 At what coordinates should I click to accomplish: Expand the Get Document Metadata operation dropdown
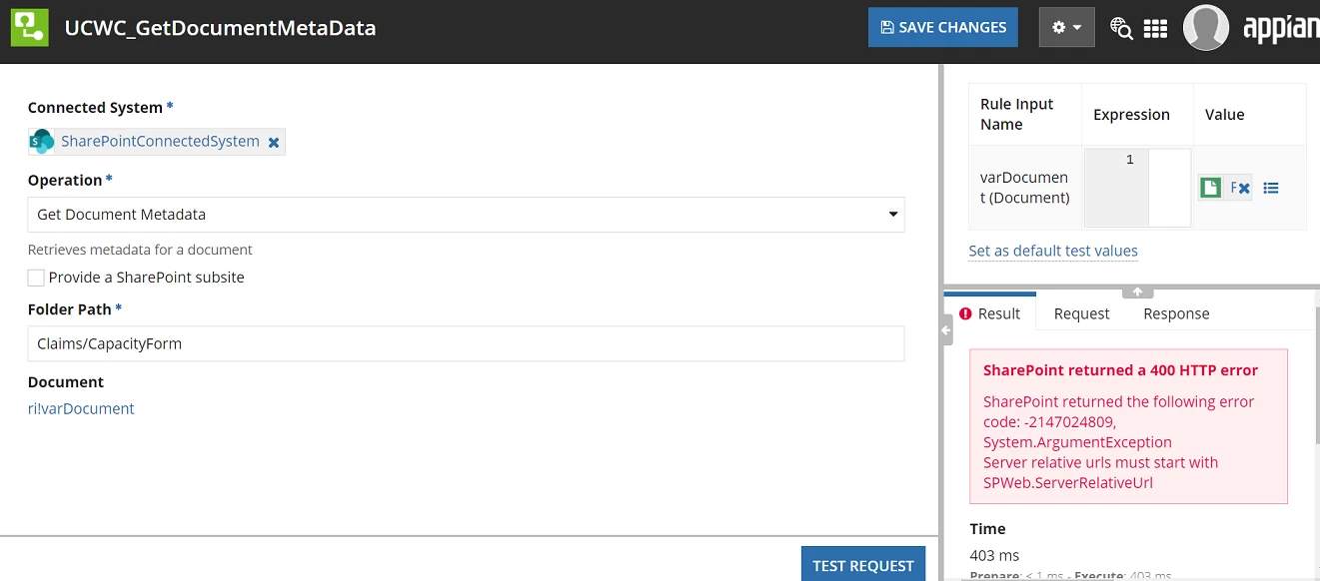[466, 215]
